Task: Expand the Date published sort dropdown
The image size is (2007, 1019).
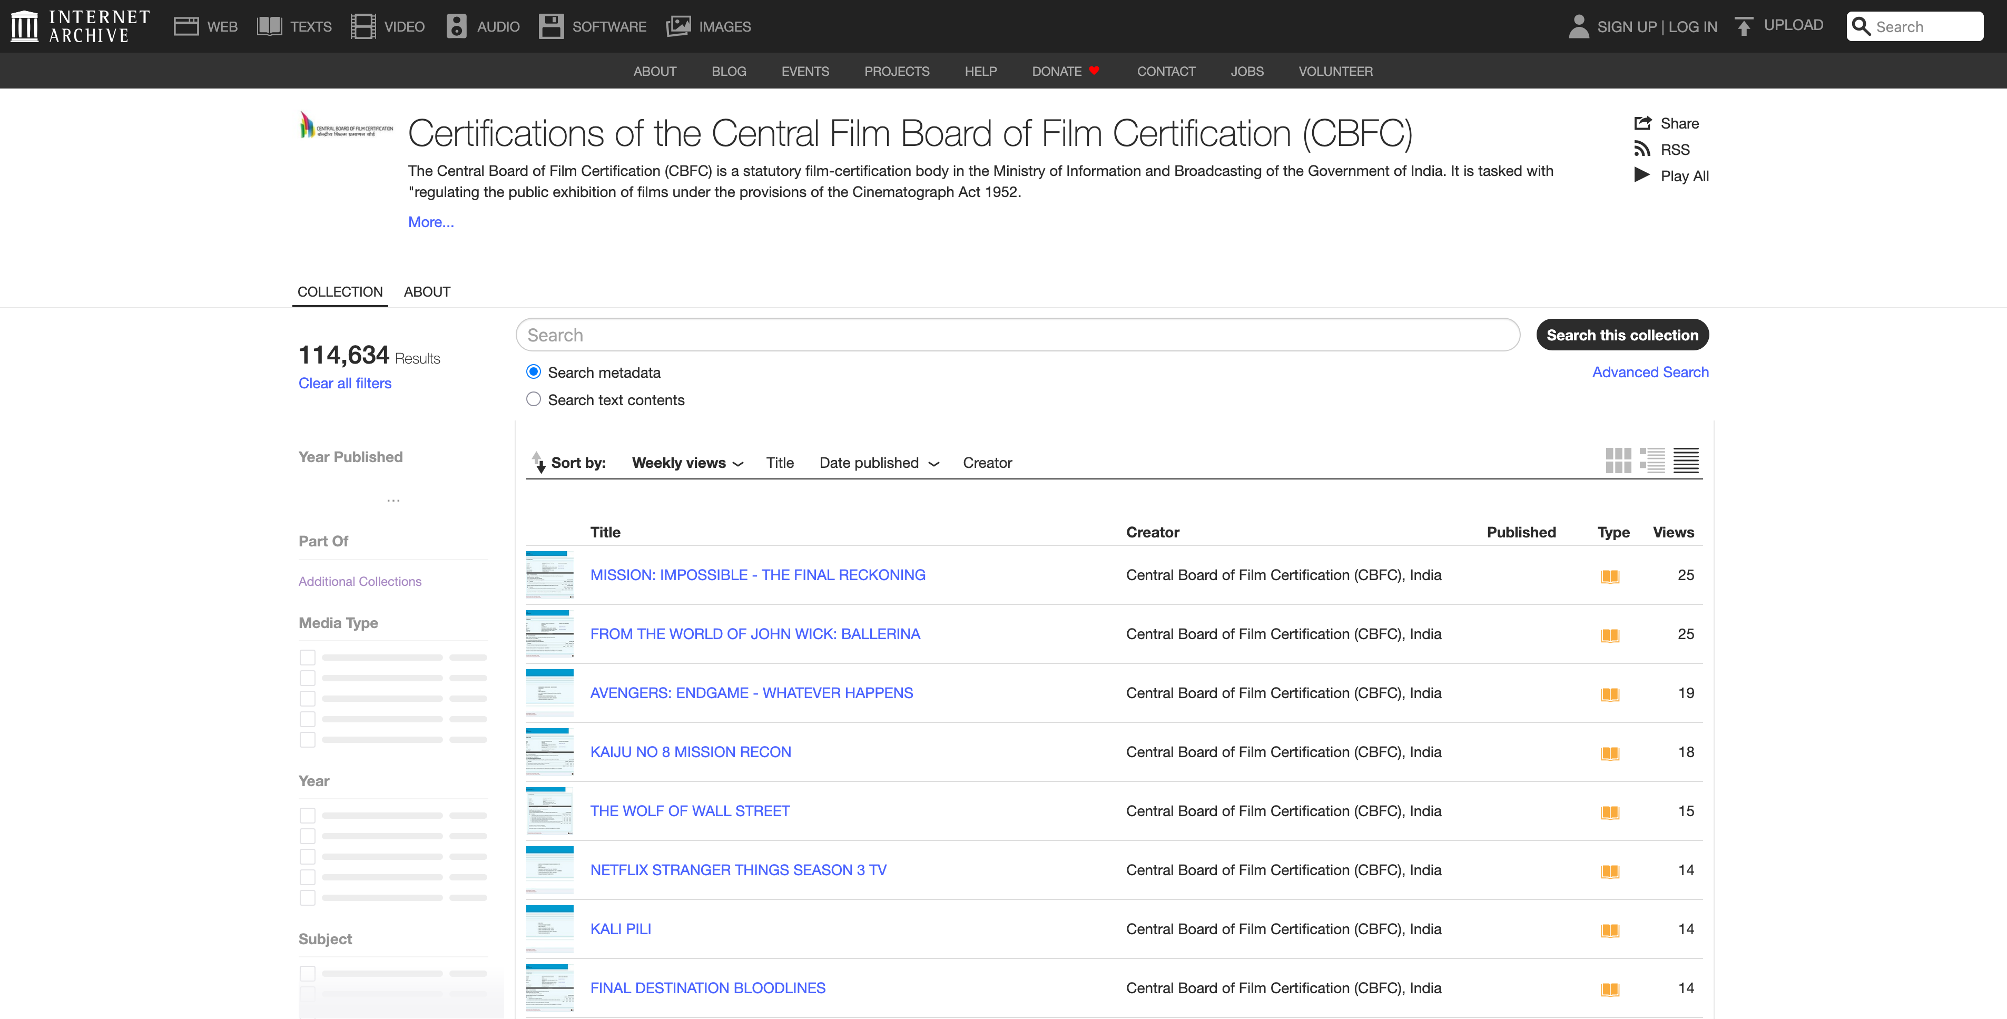Action: click(879, 463)
